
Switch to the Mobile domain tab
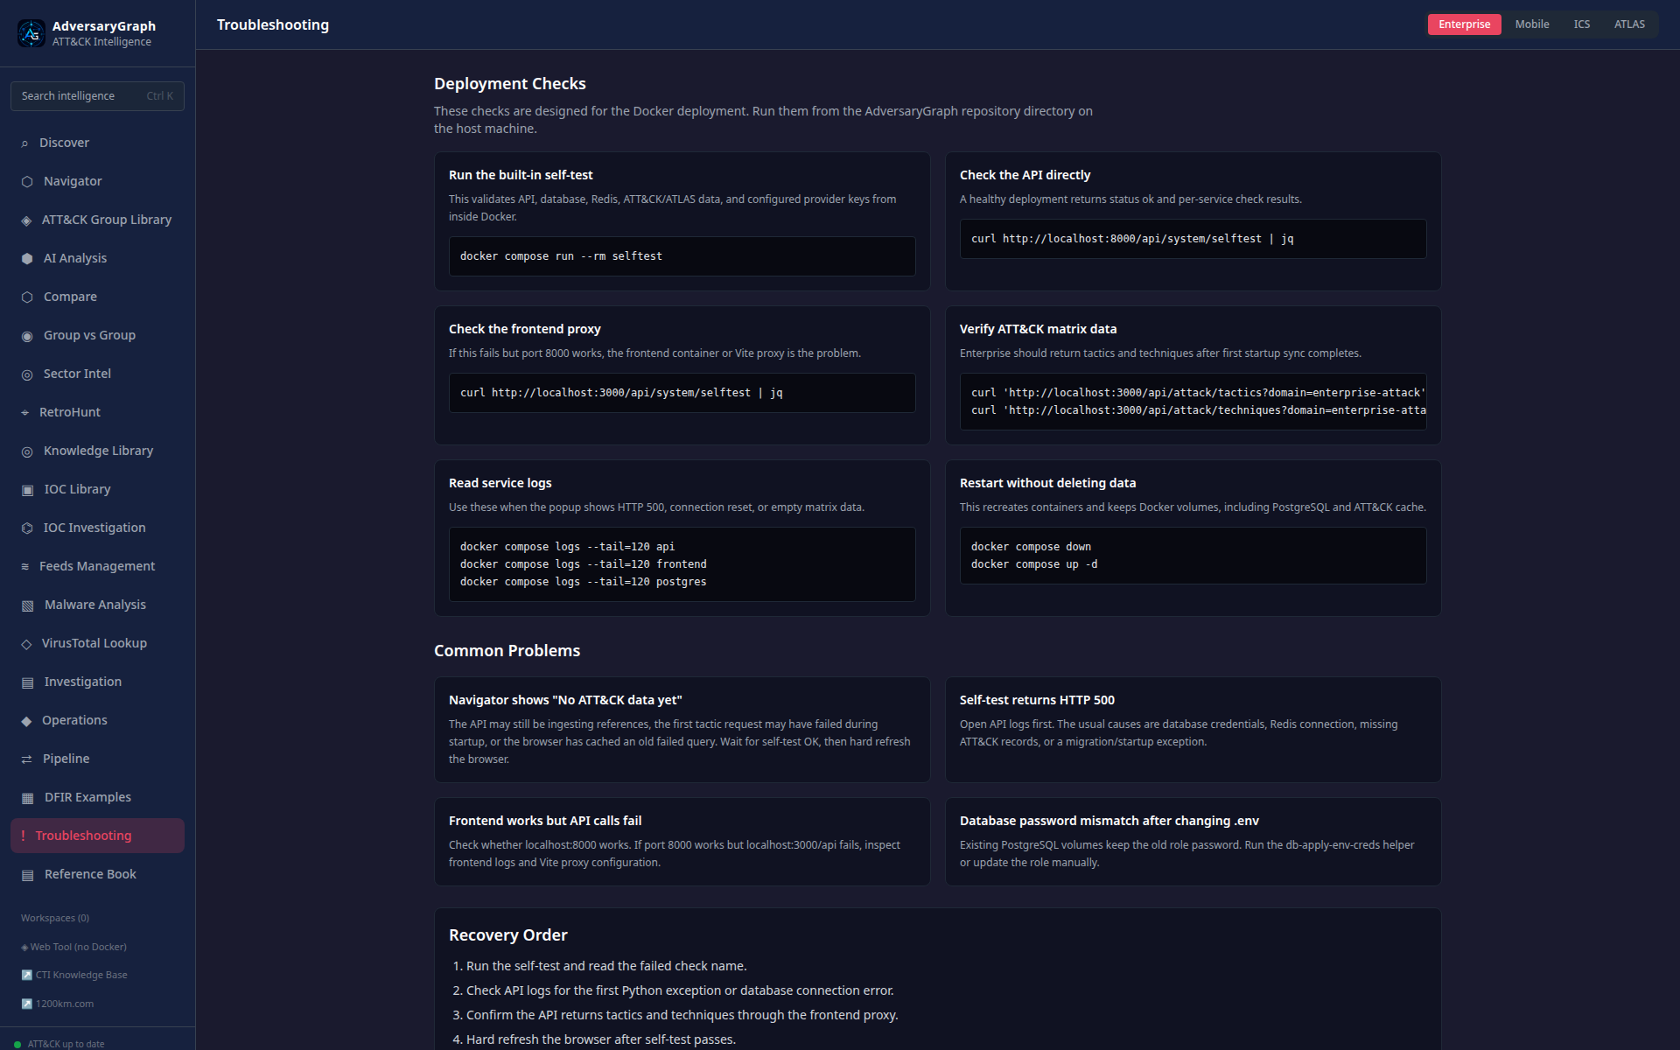(x=1532, y=24)
